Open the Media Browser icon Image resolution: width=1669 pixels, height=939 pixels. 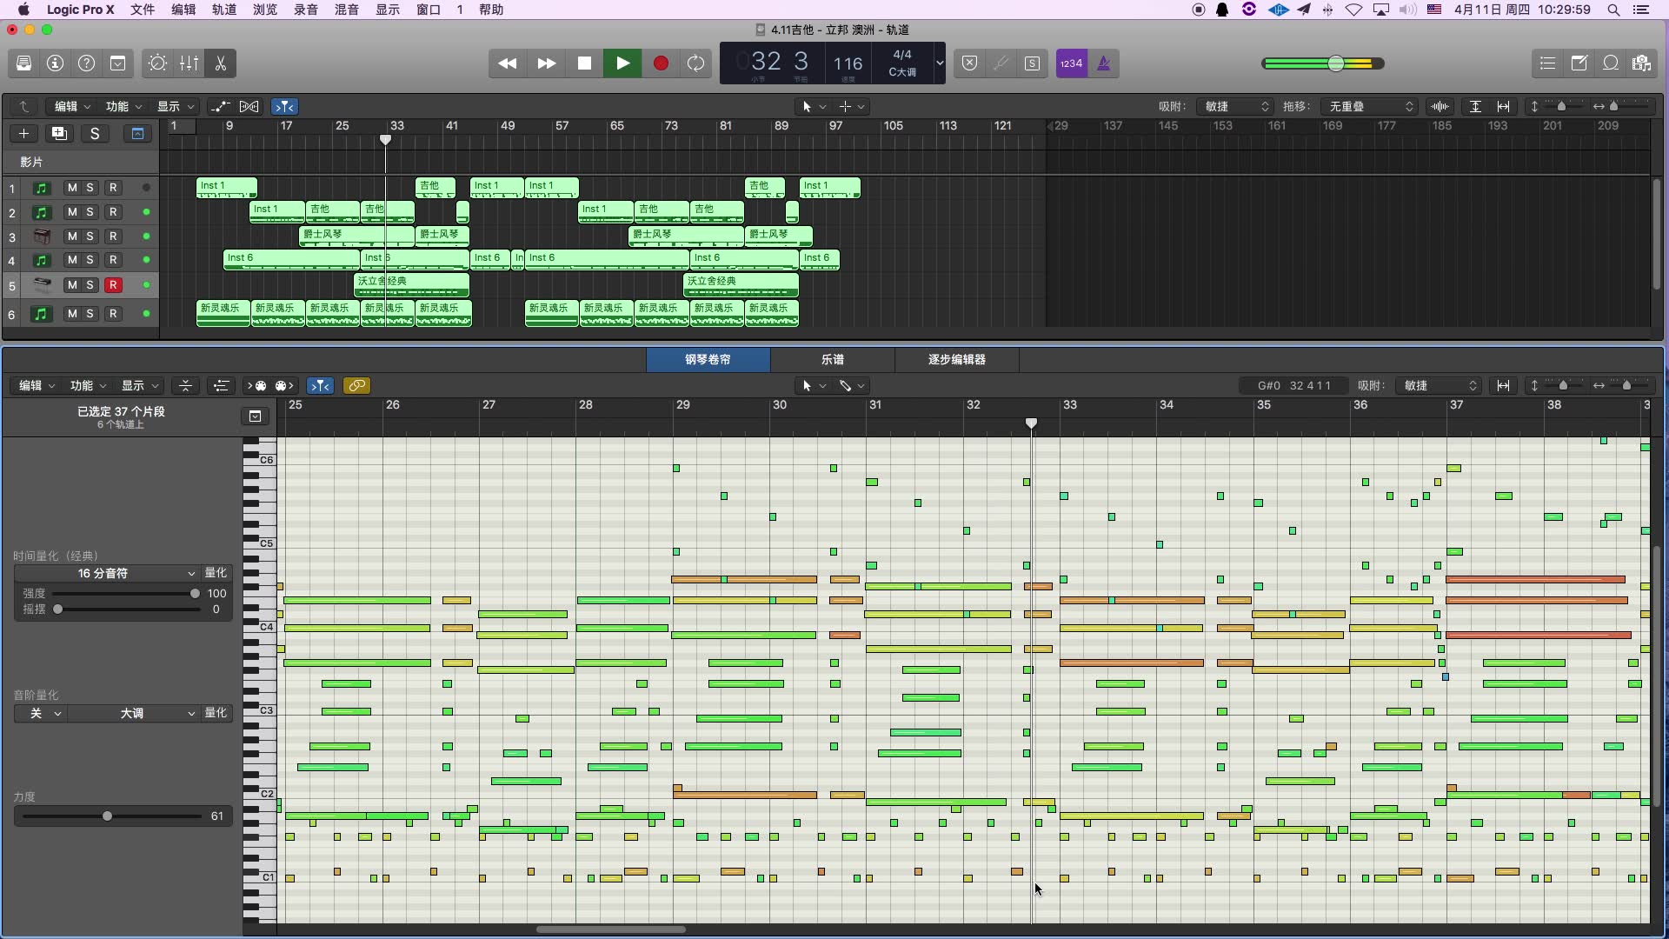pos(1641,63)
